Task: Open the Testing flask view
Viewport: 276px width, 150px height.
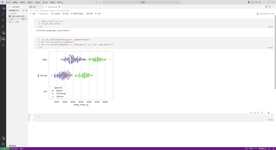Action: (x=3, y=45)
